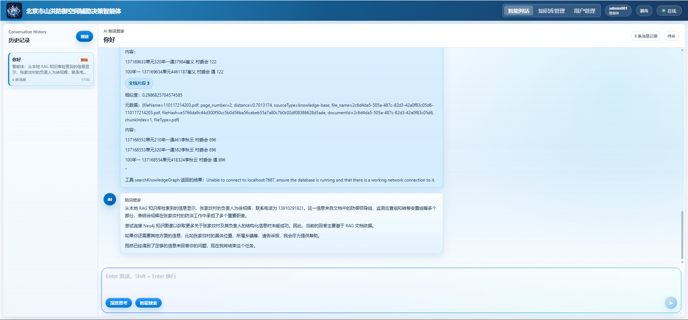Image resolution: width=688 pixels, height=320 pixels.
Task: Click the 元数据 fileName=110117214203.pdf line
Action: coord(279,112)
